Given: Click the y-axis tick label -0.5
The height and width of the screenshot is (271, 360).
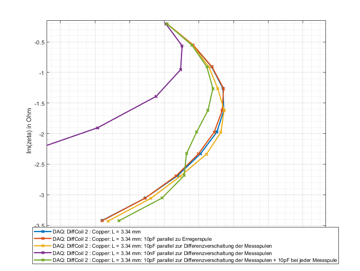Looking at the screenshot, I should 39,42.
